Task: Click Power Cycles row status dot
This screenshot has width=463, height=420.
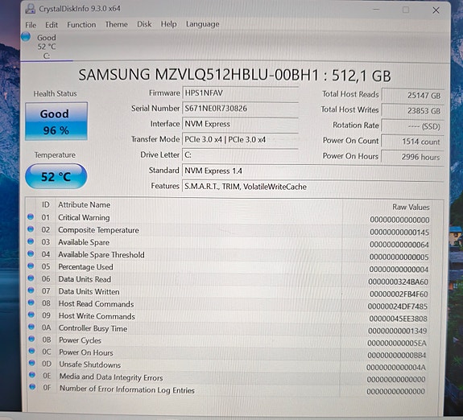Action: [31, 339]
